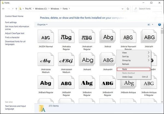Viewport: 164px width, 114px height.
Task: Click the This PC breadcrumb
Action: pos(28,9)
